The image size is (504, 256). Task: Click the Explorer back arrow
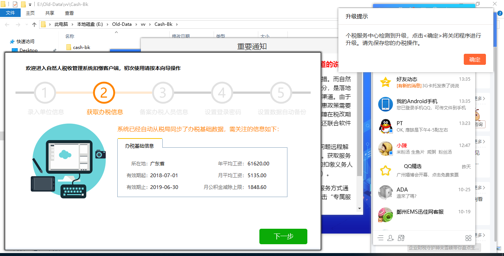pos(7,25)
